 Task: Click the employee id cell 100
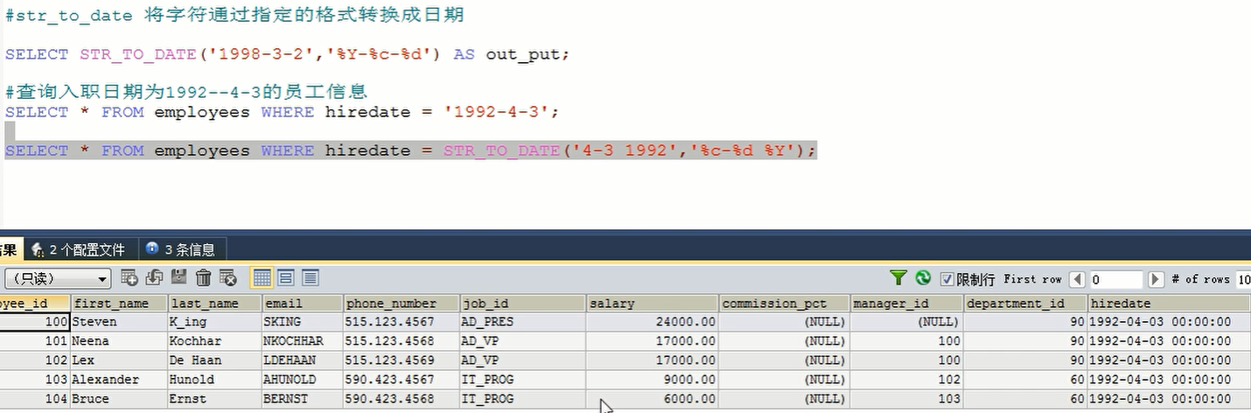(35, 321)
